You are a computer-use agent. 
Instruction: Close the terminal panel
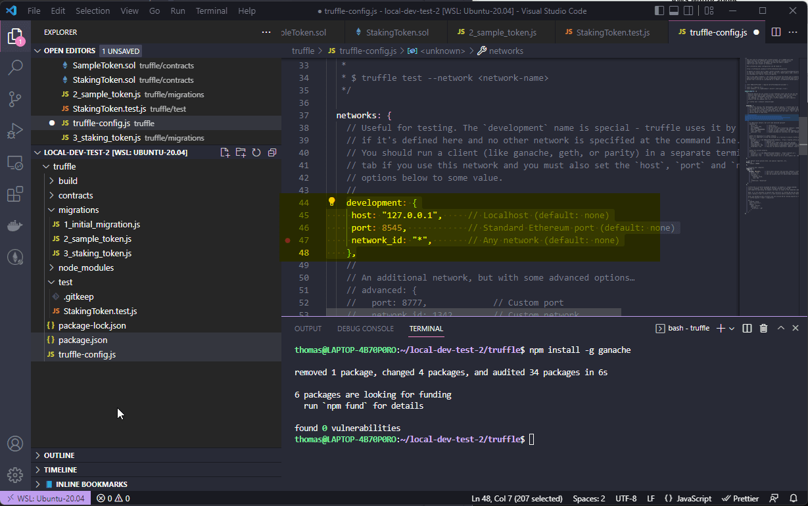click(796, 328)
